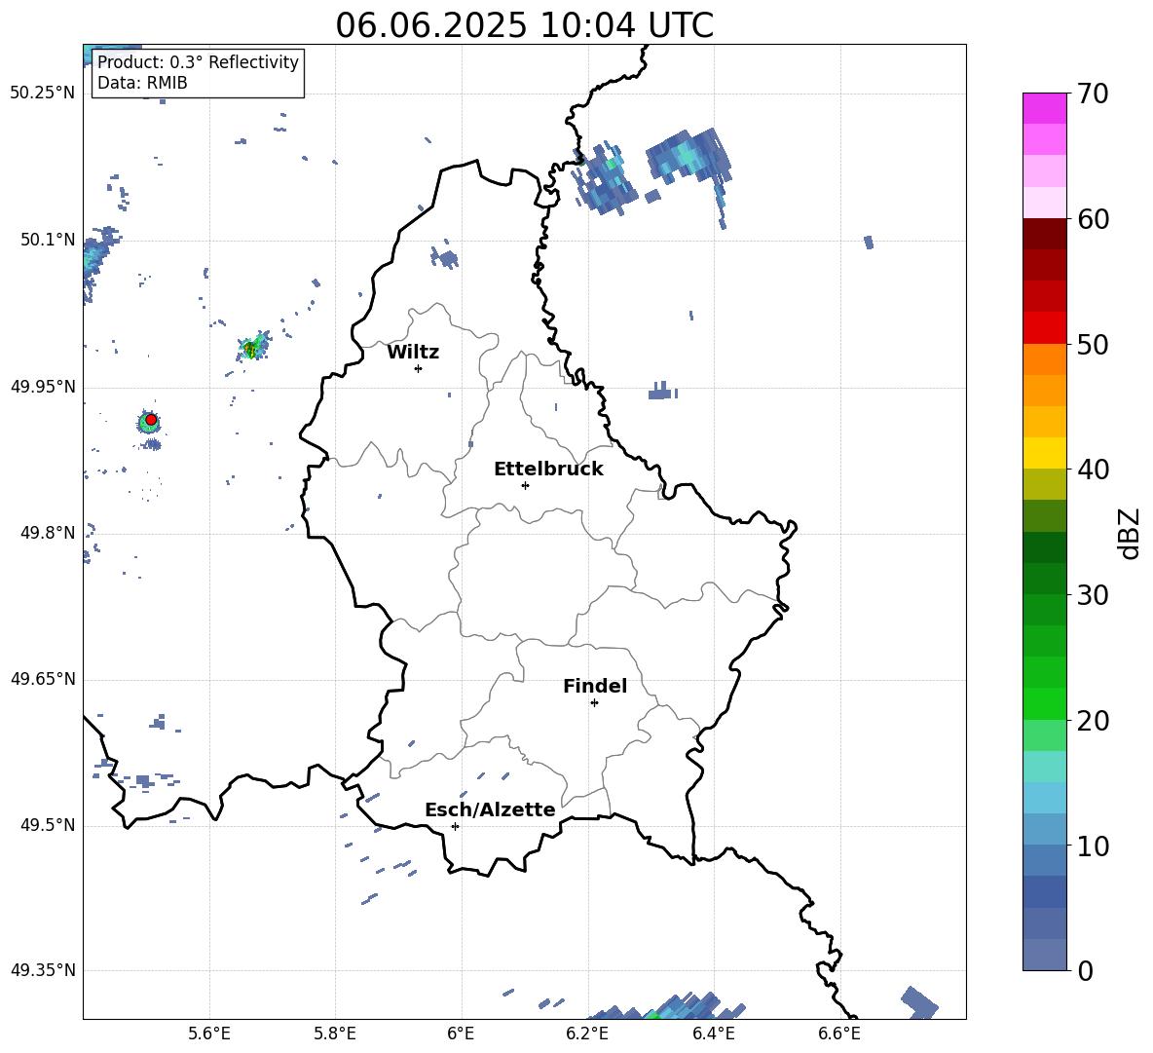Click the 5.8°E longitude tick label
The width and height of the screenshot is (1153, 1053).
pyautogui.click(x=335, y=1034)
